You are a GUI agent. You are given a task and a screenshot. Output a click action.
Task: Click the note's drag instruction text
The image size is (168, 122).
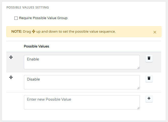[76, 32]
